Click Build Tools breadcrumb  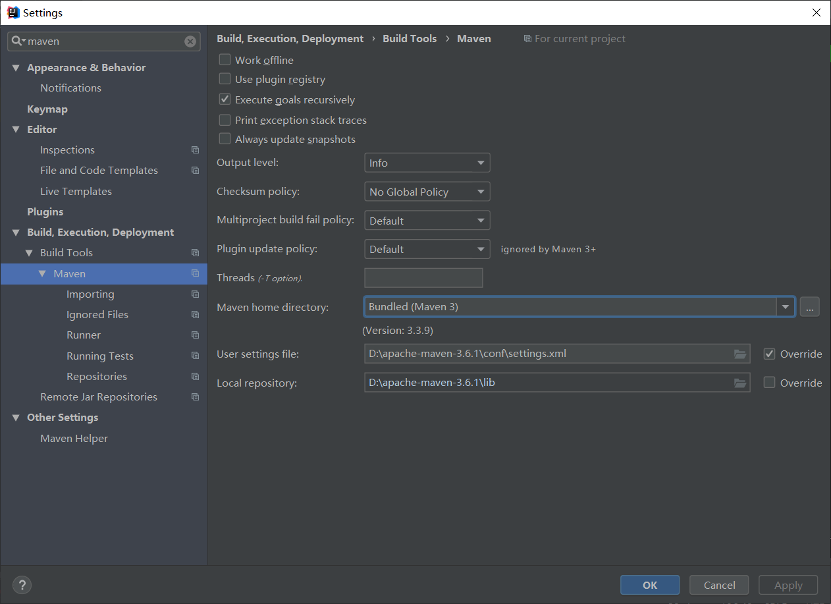click(410, 39)
